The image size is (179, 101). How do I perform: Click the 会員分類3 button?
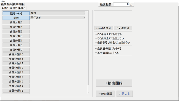click(16, 22)
